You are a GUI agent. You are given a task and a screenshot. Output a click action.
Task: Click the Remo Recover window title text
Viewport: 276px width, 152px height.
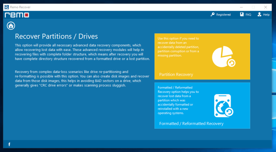click(x=20, y=7)
